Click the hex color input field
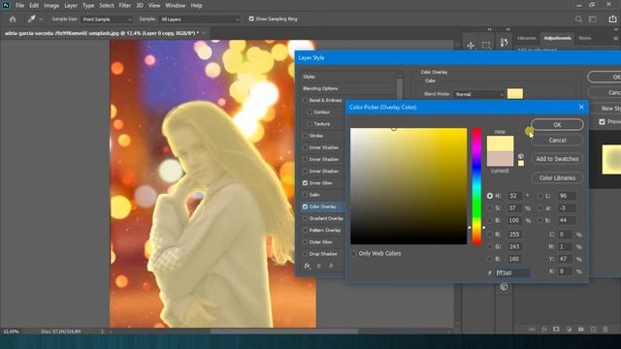The width and height of the screenshot is (621, 349). (x=512, y=272)
